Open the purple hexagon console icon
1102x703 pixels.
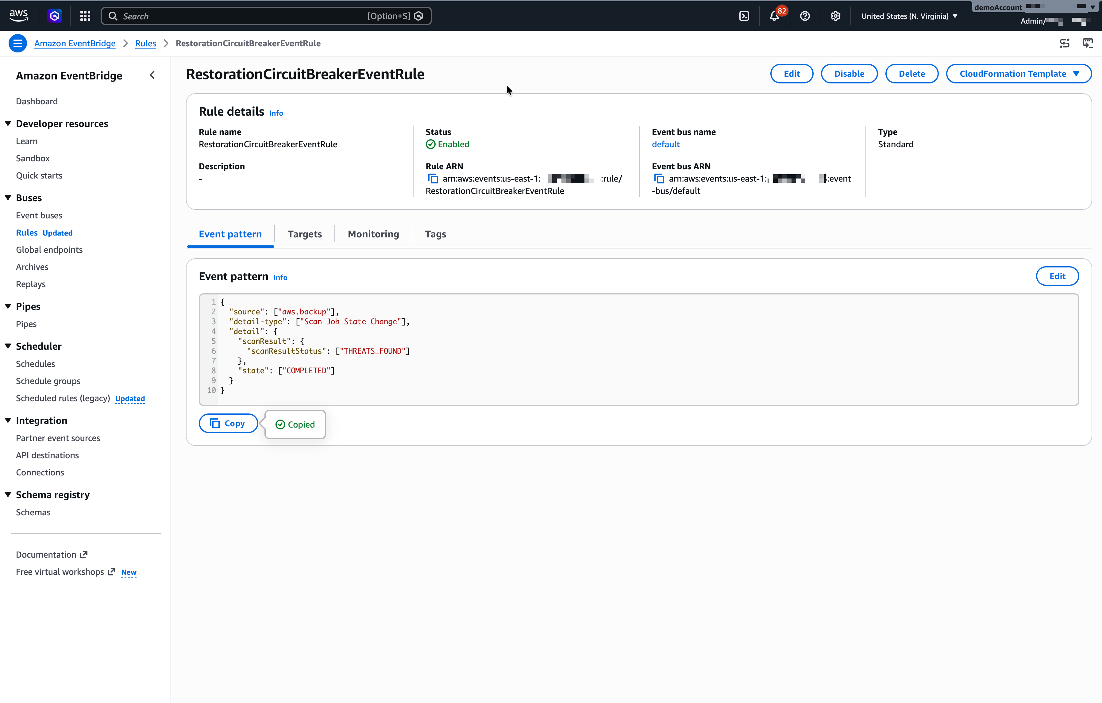(55, 16)
